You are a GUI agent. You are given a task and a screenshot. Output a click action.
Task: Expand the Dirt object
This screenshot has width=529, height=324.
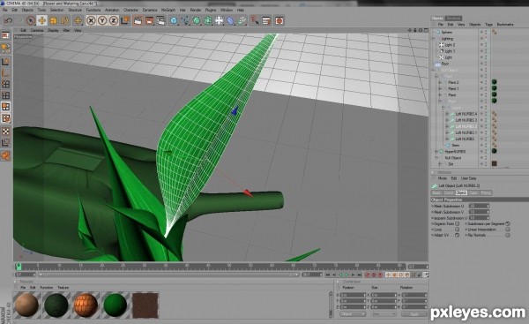pos(440,164)
